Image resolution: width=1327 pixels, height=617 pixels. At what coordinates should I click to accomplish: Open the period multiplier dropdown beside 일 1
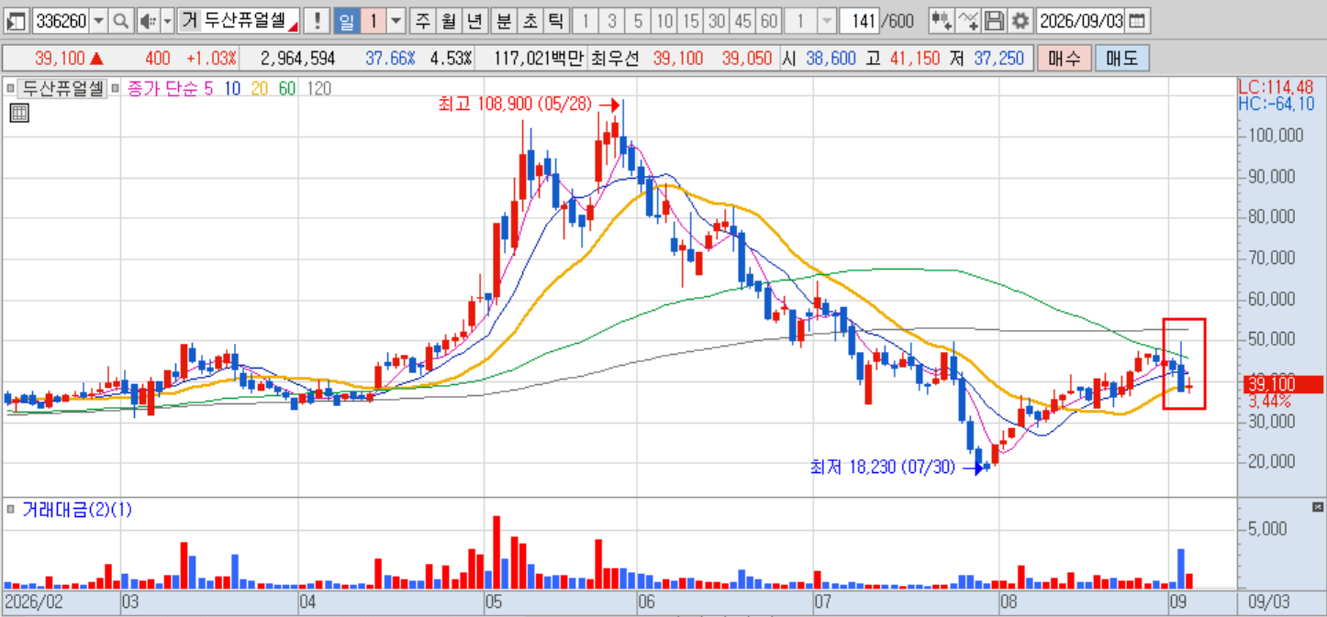coord(396,21)
